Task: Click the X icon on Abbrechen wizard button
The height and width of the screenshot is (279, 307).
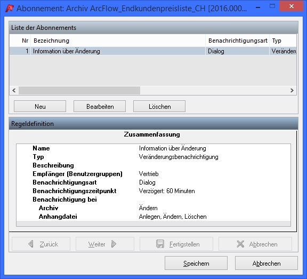Action: coord(240,244)
